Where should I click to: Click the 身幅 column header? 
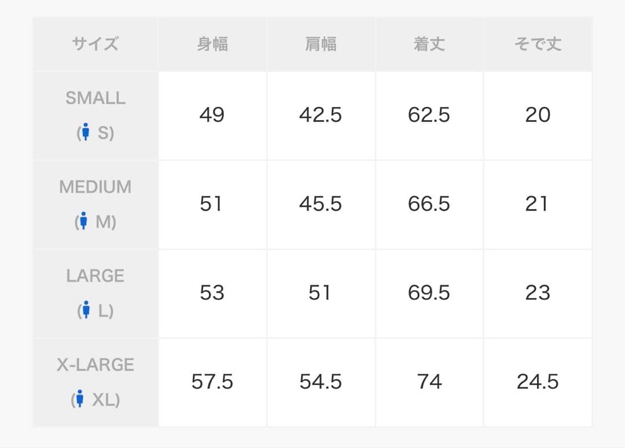[x=212, y=44]
